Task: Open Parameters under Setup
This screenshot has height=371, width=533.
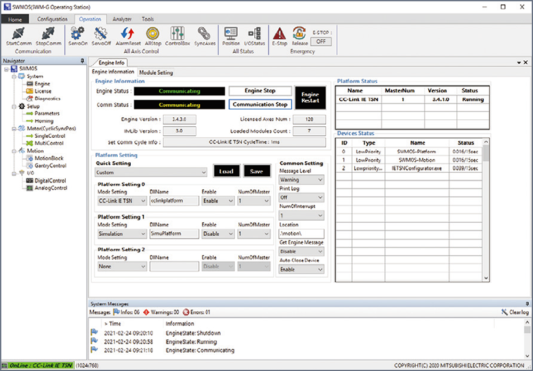Action: (x=47, y=113)
